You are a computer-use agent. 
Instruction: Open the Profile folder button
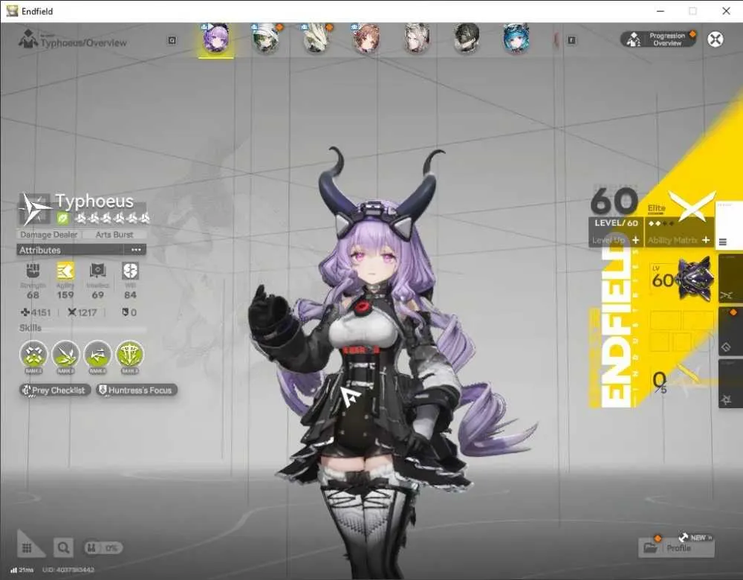676,548
